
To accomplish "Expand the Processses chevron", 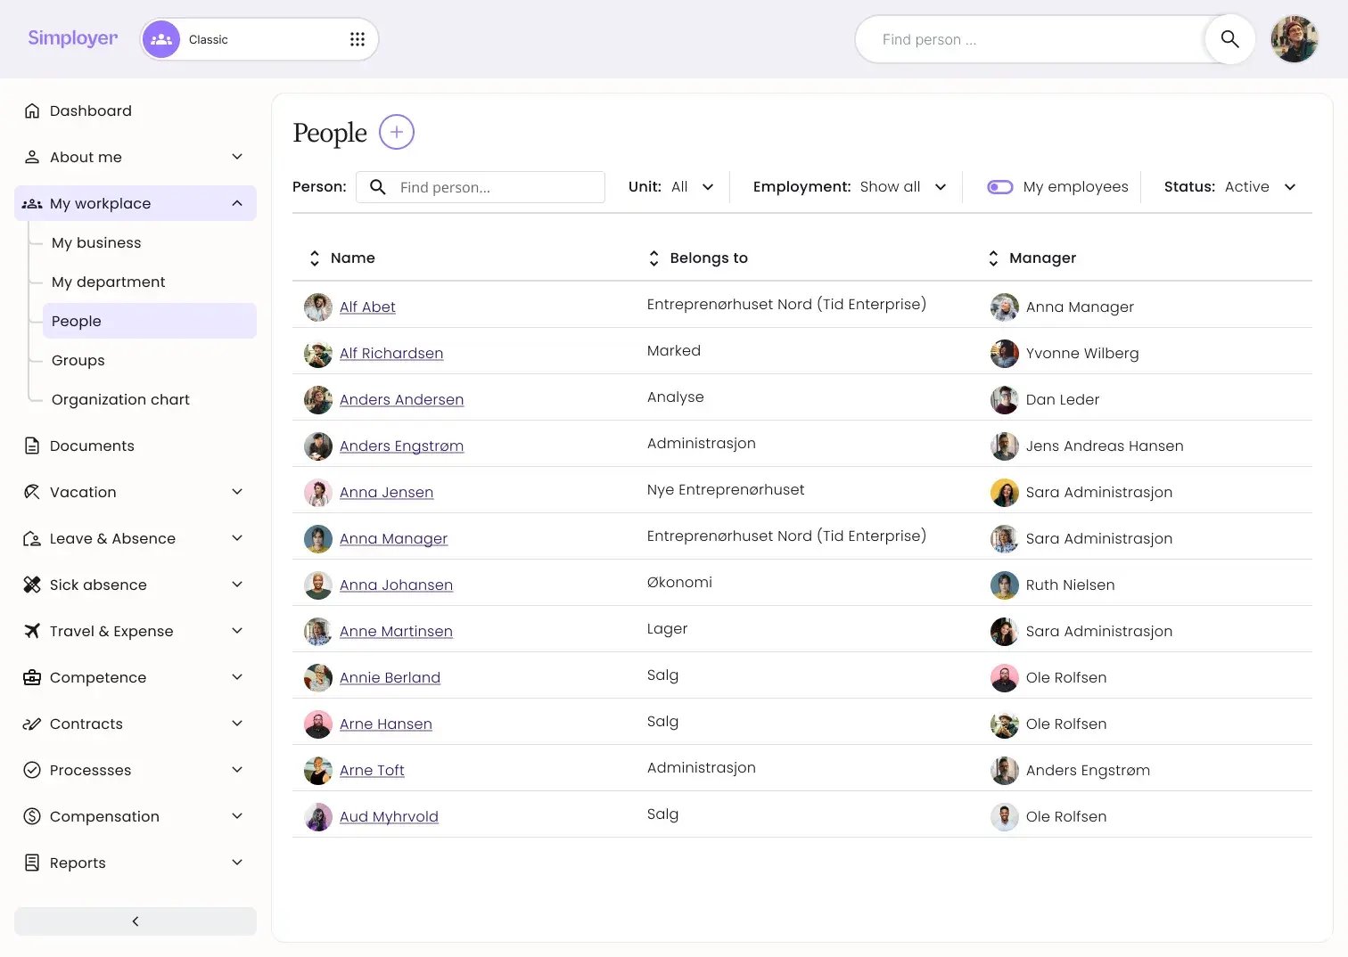I will 237,770.
